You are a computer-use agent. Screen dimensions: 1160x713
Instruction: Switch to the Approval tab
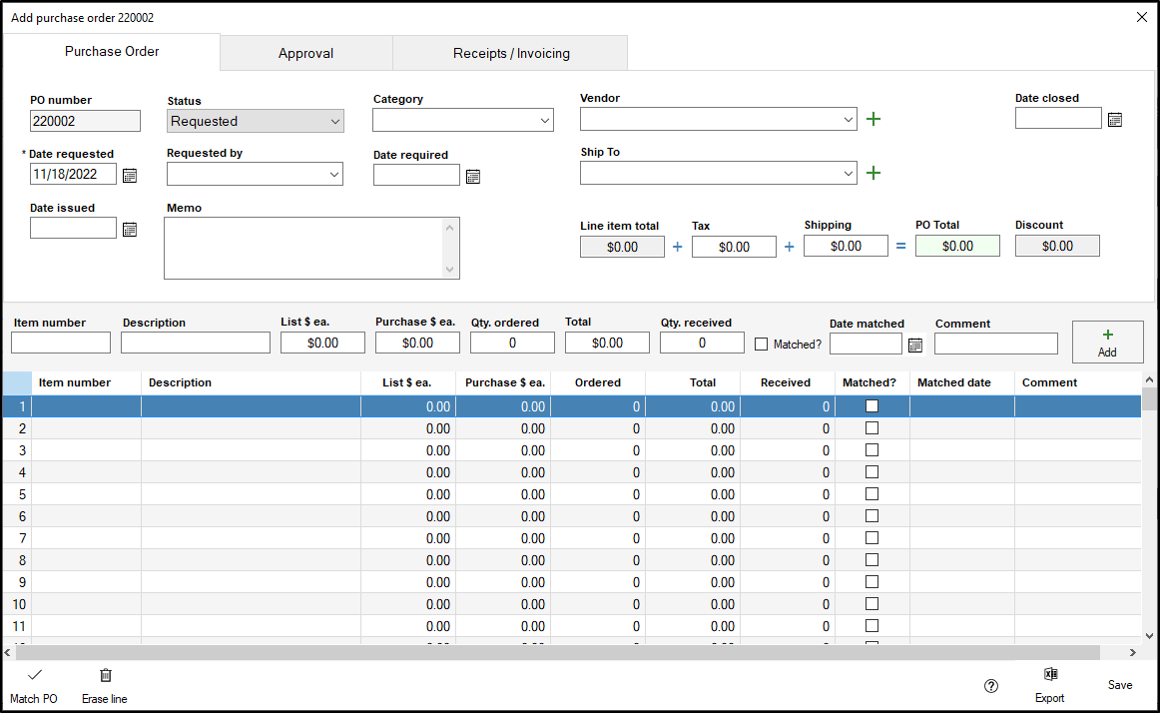point(305,53)
